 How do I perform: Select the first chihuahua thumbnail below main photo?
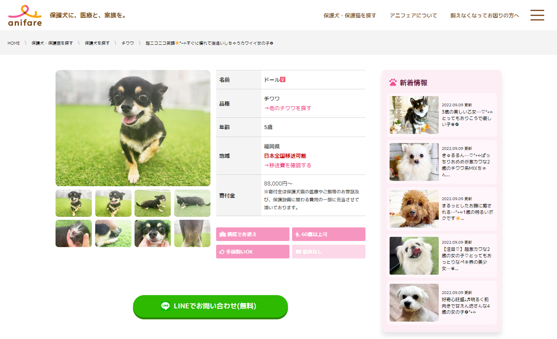point(74,203)
